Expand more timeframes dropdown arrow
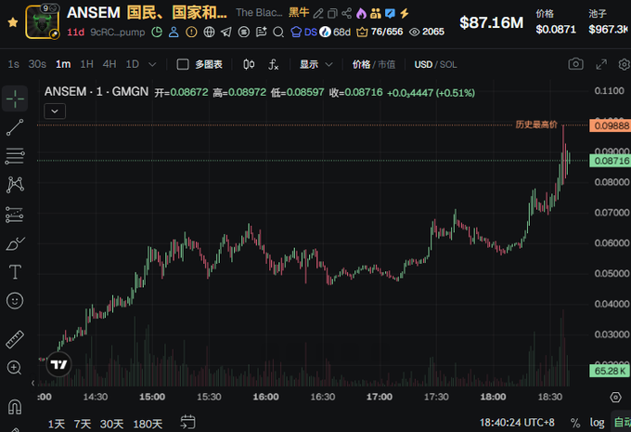Screen dimensions: 631x432 [x=152, y=64]
